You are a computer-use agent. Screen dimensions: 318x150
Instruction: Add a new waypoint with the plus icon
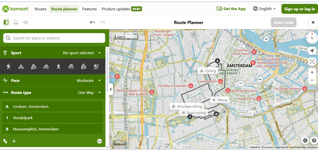coord(14,141)
